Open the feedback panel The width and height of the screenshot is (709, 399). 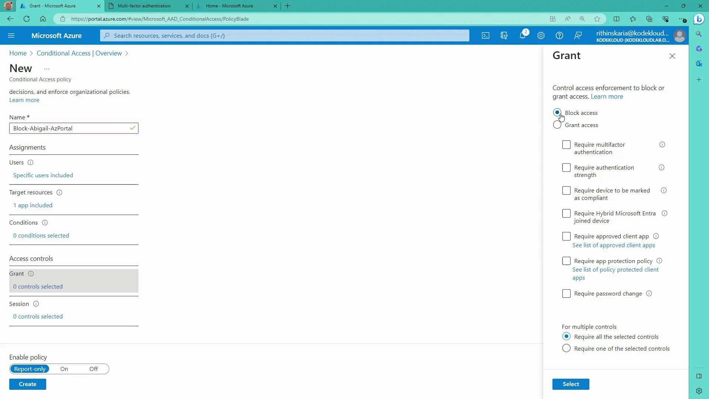pos(578,35)
